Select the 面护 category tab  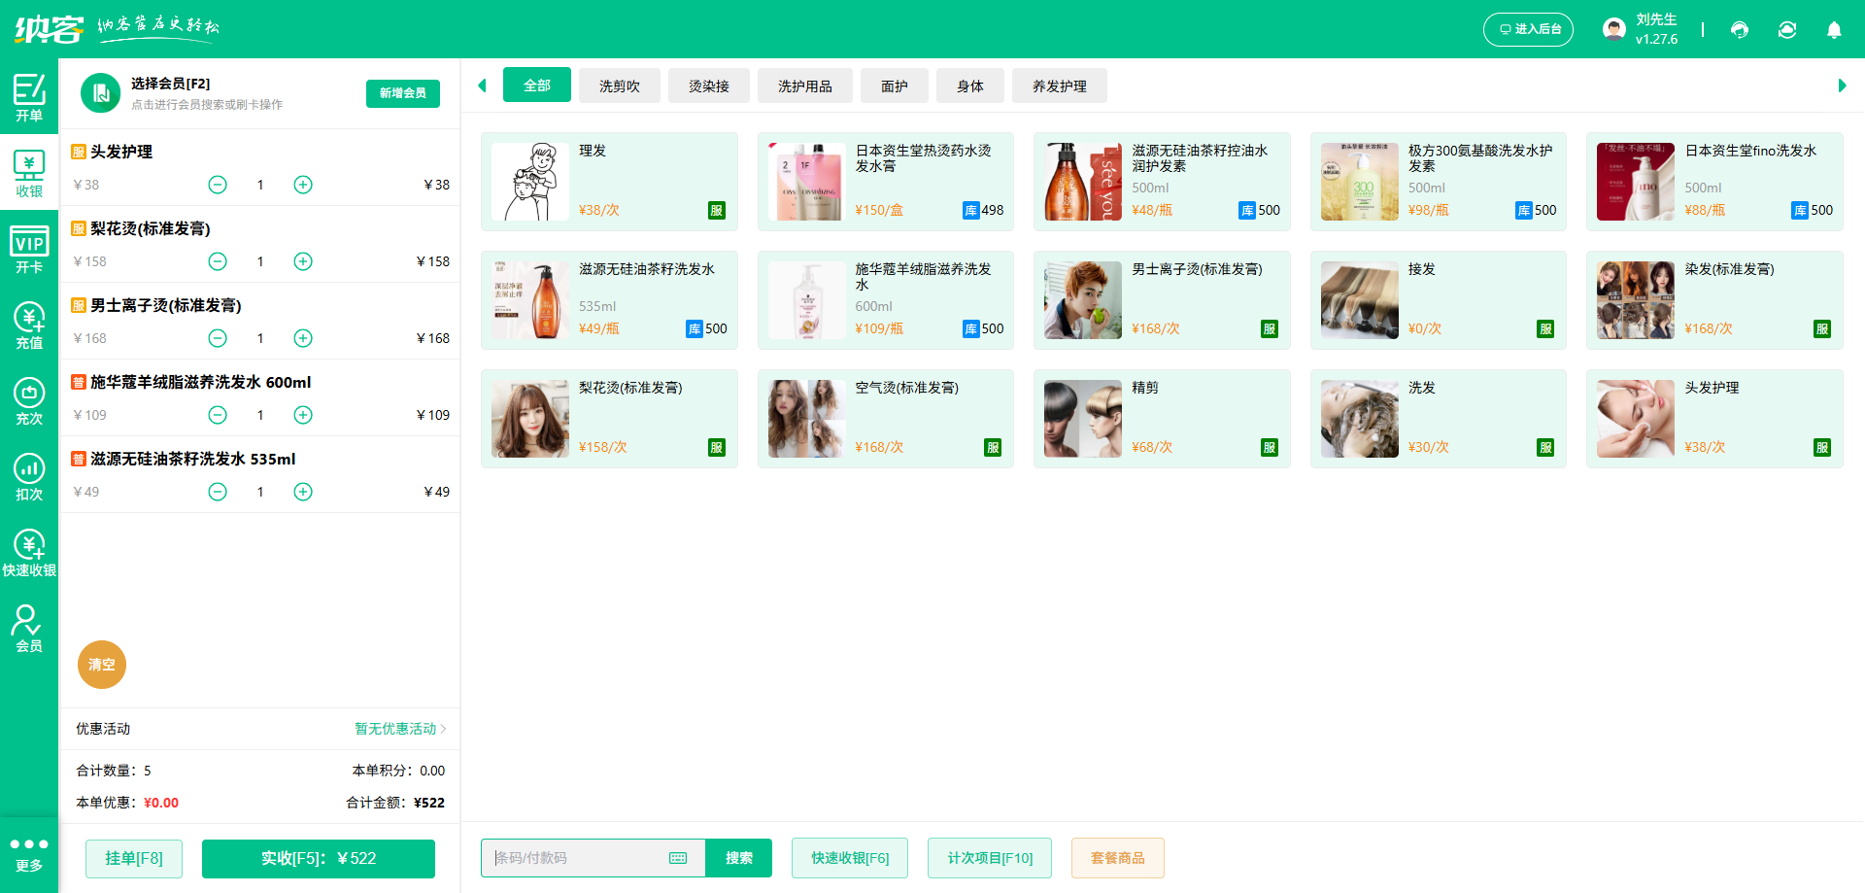[x=894, y=86]
